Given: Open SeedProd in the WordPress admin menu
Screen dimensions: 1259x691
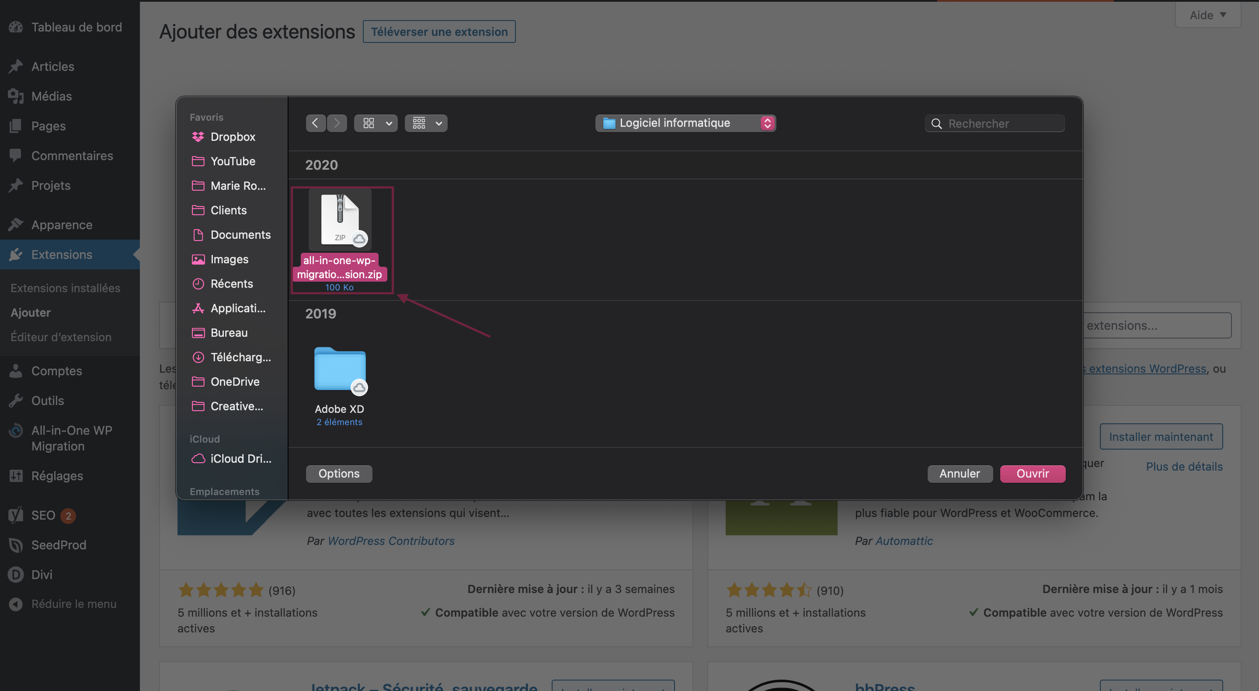Looking at the screenshot, I should [70, 545].
